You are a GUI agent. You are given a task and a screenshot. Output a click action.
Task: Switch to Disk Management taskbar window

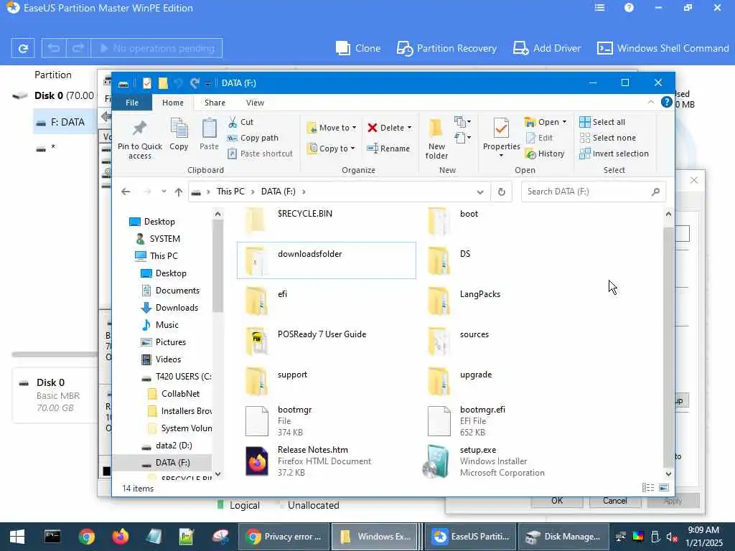click(563, 537)
